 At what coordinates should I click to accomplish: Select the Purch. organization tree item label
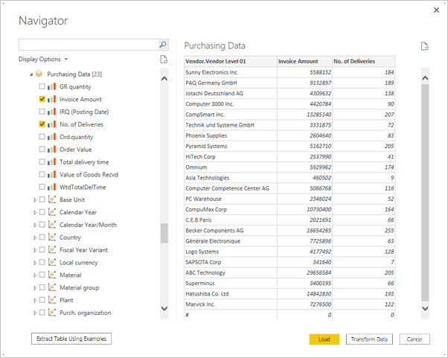(85, 313)
